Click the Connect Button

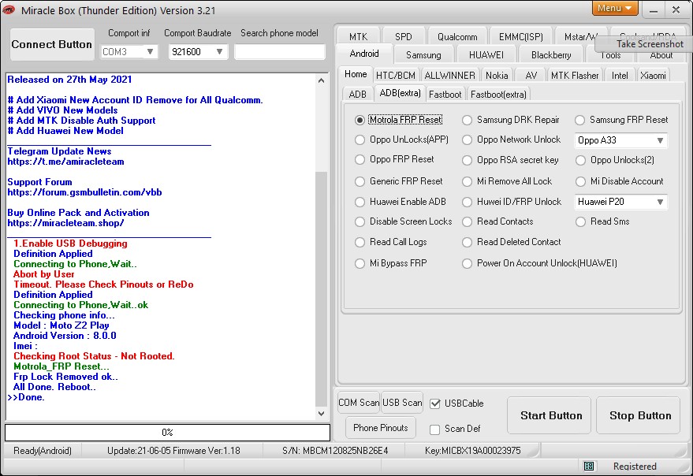point(52,44)
